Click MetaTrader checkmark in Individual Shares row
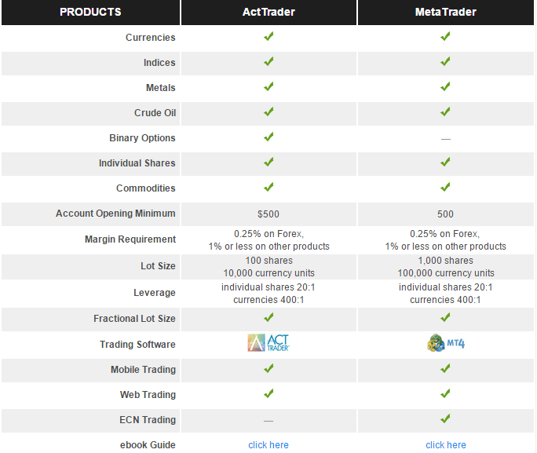Image resolution: width=537 pixels, height=453 pixels. click(x=445, y=162)
